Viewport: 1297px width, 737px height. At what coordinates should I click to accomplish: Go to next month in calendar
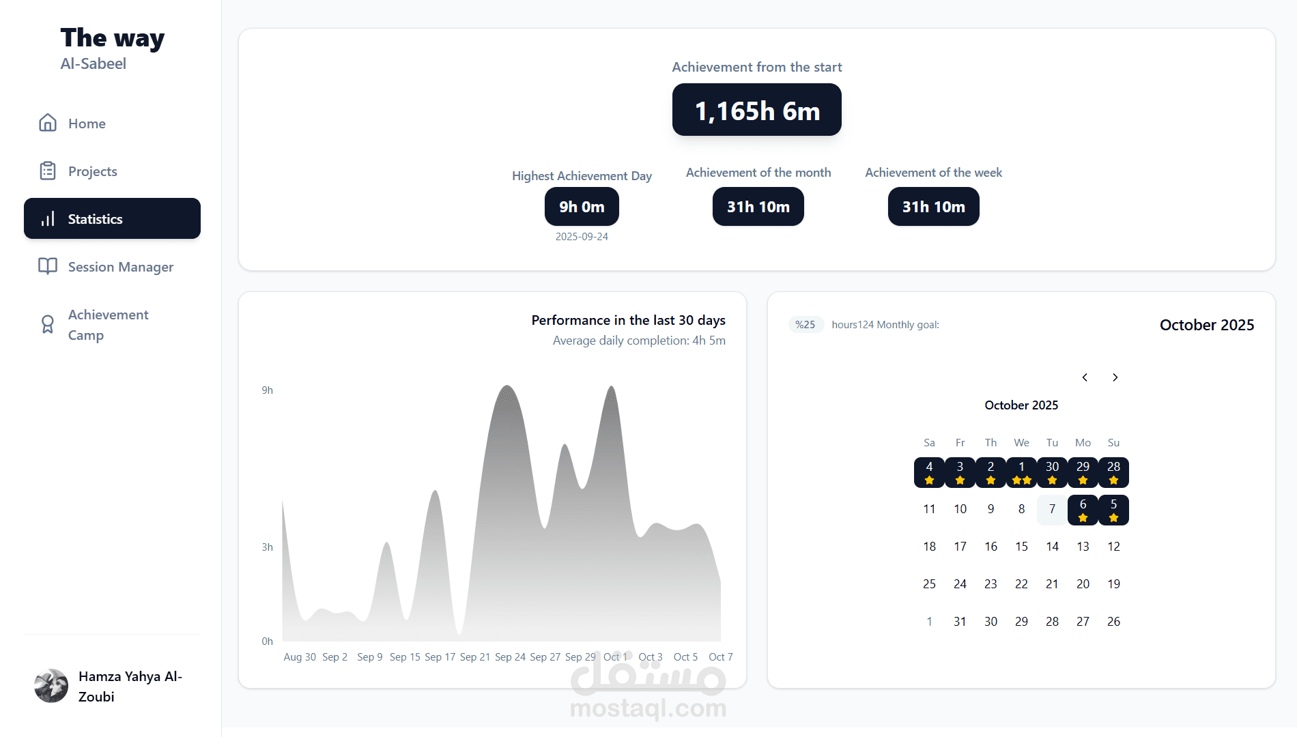1115,377
